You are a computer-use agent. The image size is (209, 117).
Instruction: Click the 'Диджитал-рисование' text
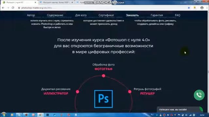click(x=56, y=89)
